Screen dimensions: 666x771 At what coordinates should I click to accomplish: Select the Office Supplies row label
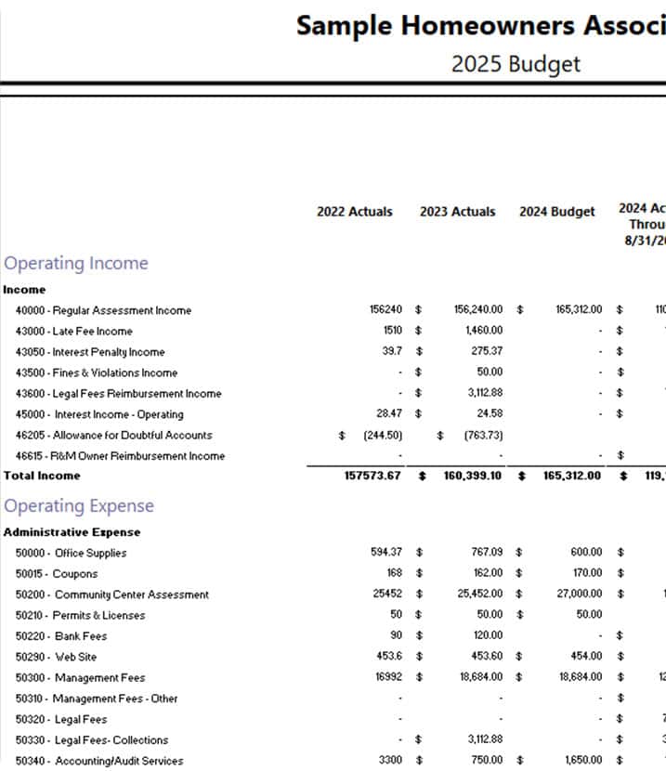[71, 553]
